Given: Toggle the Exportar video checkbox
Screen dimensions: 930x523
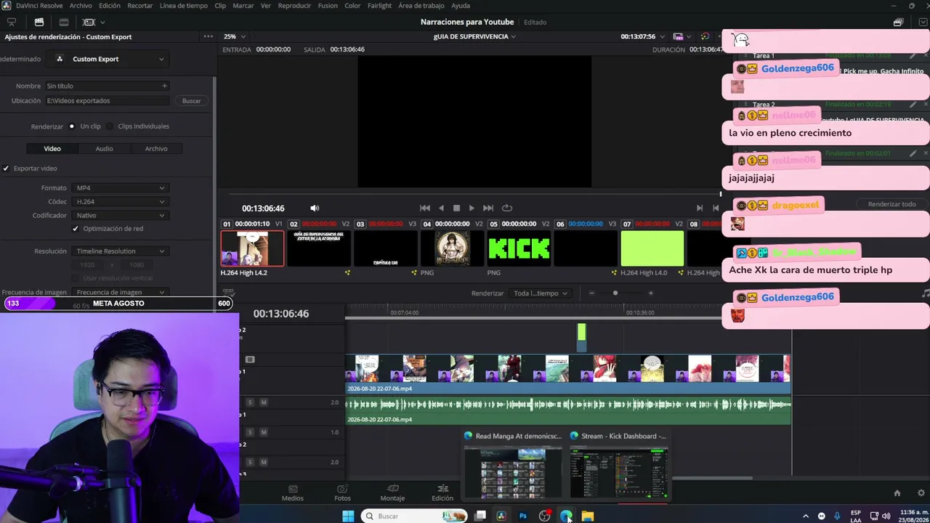Looking at the screenshot, I should click(6, 169).
